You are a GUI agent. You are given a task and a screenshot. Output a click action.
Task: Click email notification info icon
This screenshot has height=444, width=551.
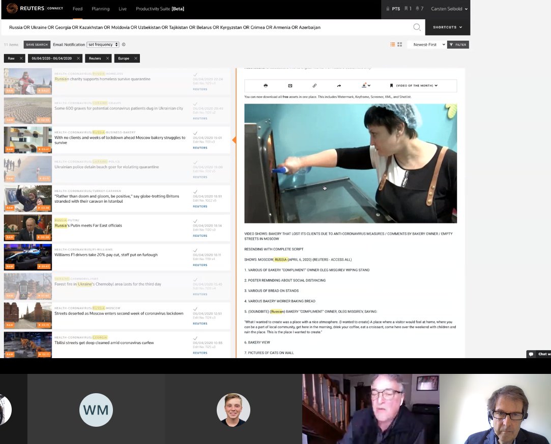124,45
